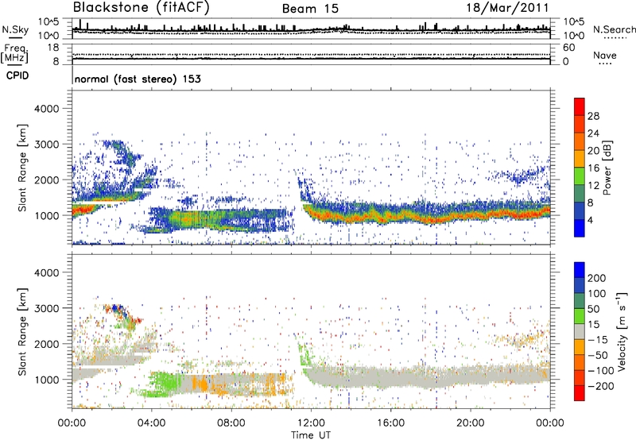This screenshot has height=440, width=636.
Task: Select the 16:00 time tick label
Action: 390,423
